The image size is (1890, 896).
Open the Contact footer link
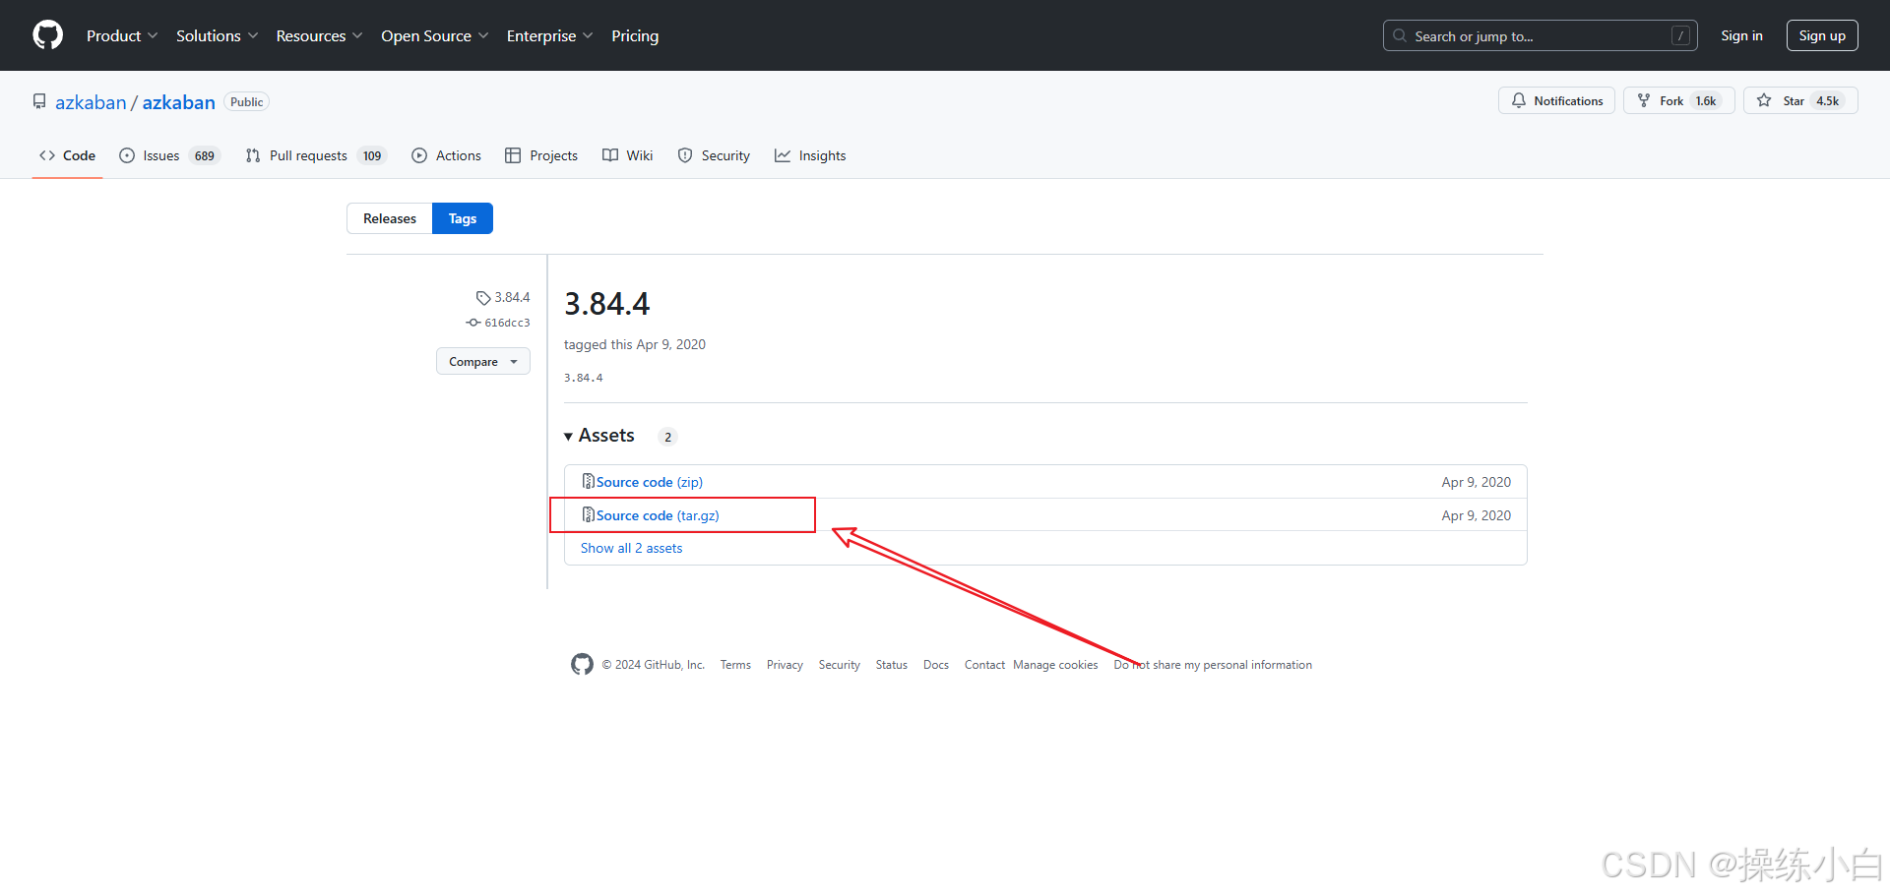(984, 665)
